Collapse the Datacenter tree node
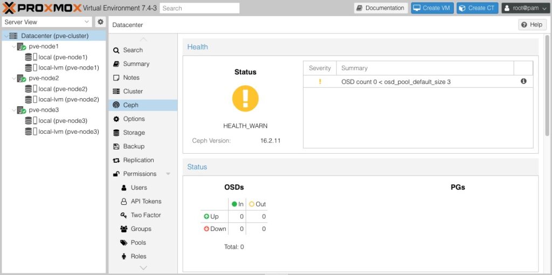This screenshot has width=552, height=275. click(x=6, y=36)
